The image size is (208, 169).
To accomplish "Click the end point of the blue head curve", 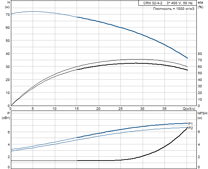I will click(187, 58).
